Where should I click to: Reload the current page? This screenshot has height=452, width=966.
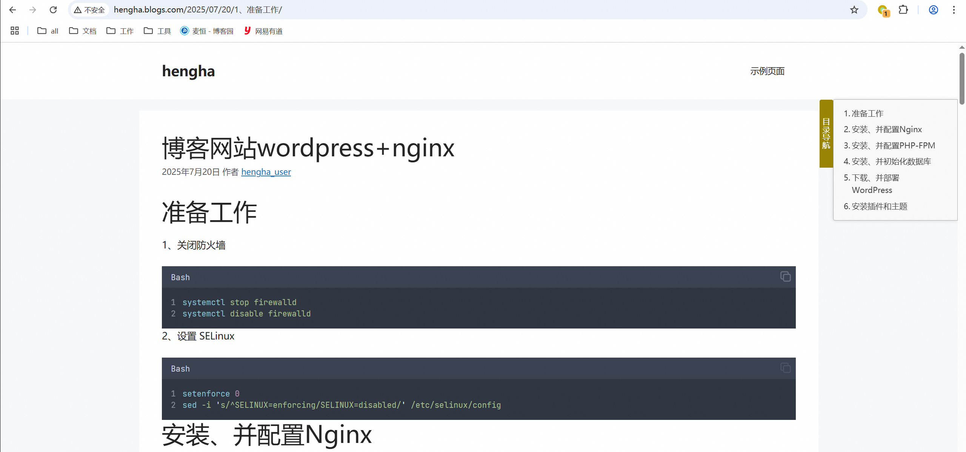pyautogui.click(x=53, y=10)
